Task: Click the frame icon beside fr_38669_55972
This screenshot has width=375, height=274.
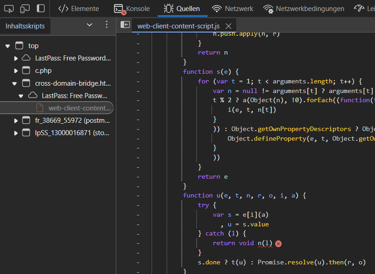Action: point(26,120)
